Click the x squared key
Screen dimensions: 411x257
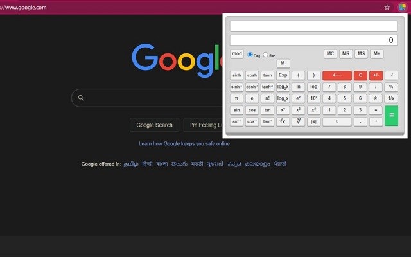click(314, 110)
